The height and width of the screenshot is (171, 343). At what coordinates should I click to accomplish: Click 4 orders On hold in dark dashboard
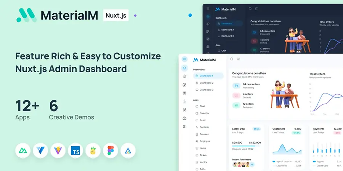point(264,41)
